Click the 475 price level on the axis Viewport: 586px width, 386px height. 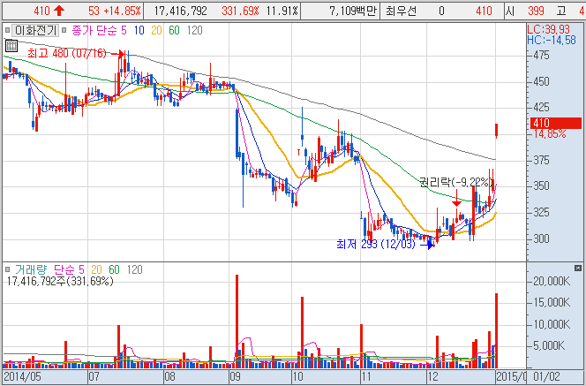[542, 55]
